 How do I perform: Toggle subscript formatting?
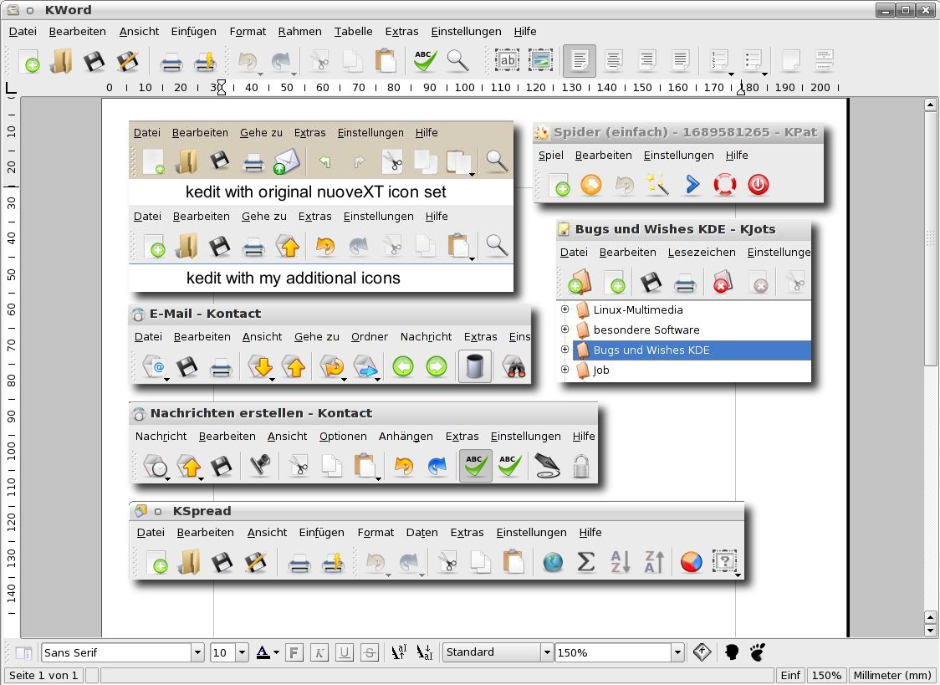pyautogui.click(x=425, y=652)
